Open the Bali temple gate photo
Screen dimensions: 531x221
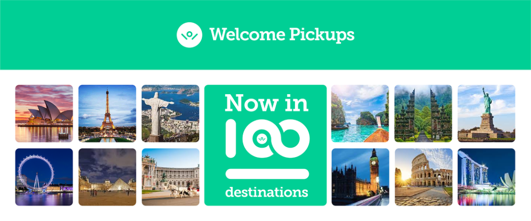click(423, 113)
